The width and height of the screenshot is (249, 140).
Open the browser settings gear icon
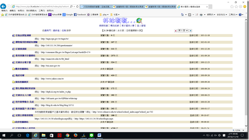point(241,6)
